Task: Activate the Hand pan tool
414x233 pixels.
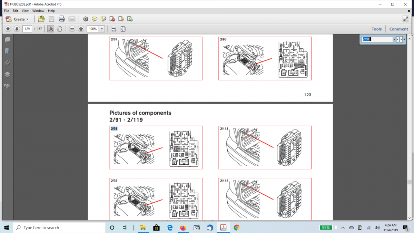Action: [59, 29]
